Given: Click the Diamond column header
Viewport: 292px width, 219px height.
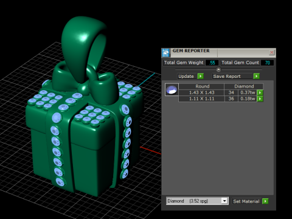Looking at the screenshot, I should click(244, 86).
